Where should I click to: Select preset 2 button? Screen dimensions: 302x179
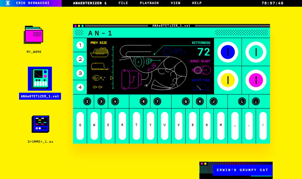pos(80,59)
